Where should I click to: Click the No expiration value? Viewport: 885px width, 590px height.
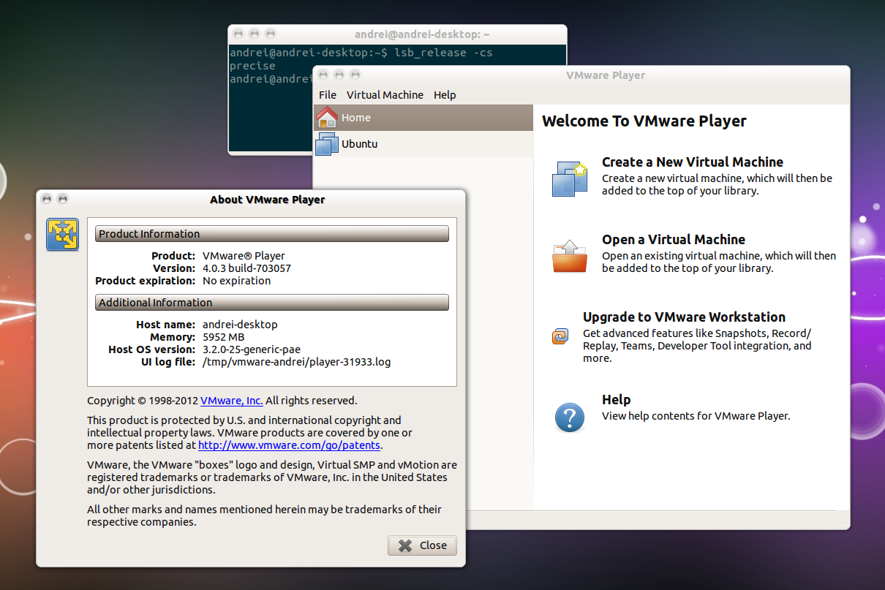(236, 281)
